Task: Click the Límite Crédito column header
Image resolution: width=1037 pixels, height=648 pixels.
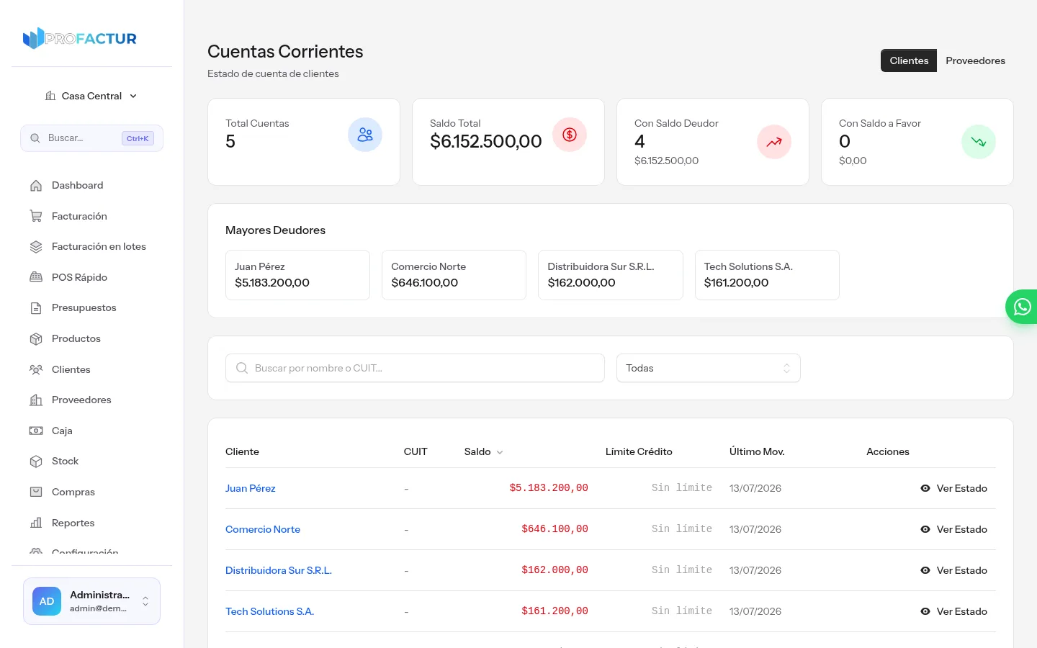Action: [x=639, y=451]
